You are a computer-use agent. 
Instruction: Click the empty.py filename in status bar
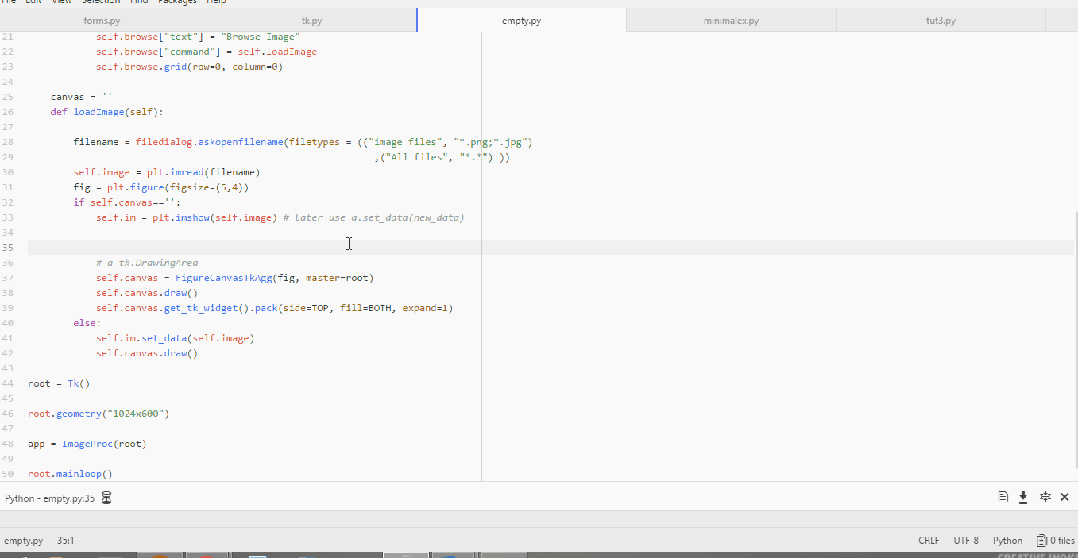23,541
